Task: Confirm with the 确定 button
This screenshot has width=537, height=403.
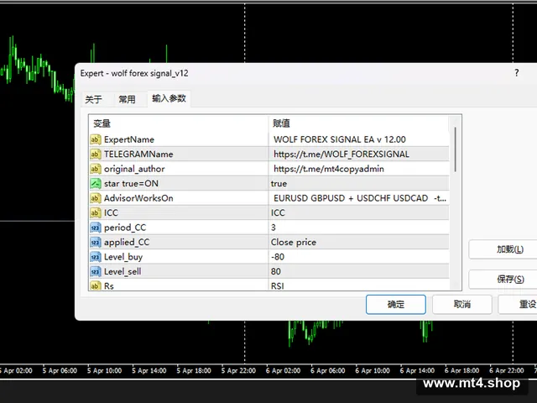Action: coord(396,304)
